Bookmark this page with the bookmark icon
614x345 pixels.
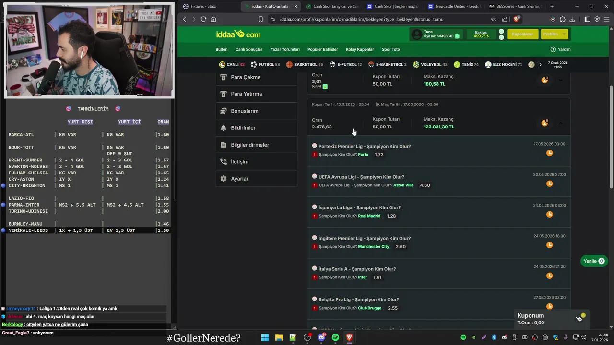pyautogui.click(x=260, y=19)
